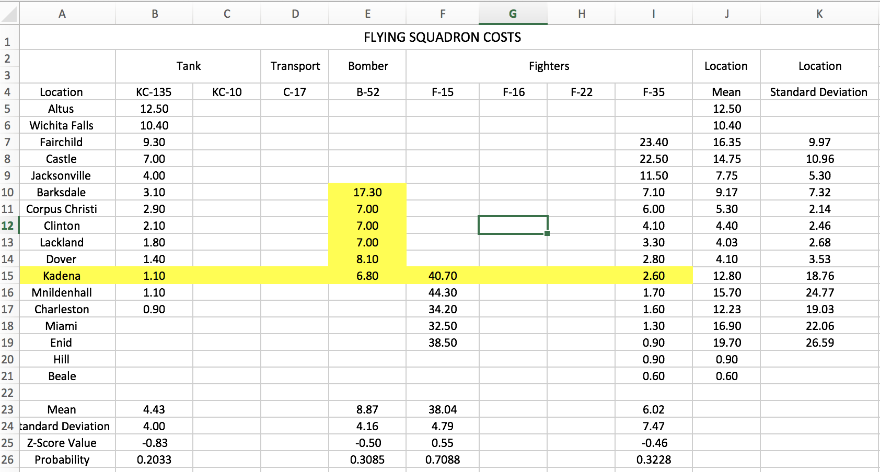Select row 15 header
The width and height of the screenshot is (880, 472).
(x=9, y=276)
